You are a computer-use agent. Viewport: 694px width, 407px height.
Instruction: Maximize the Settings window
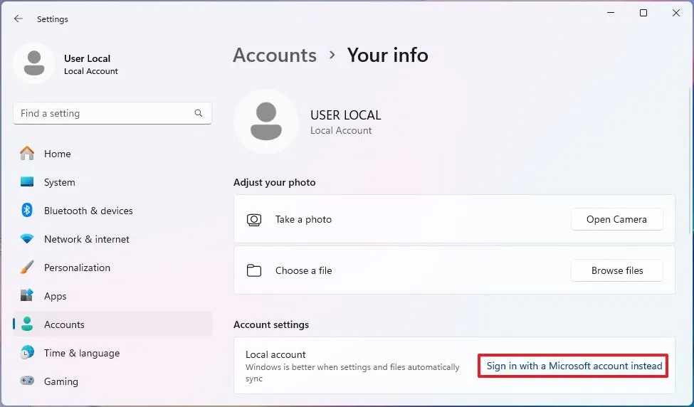[x=643, y=13]
